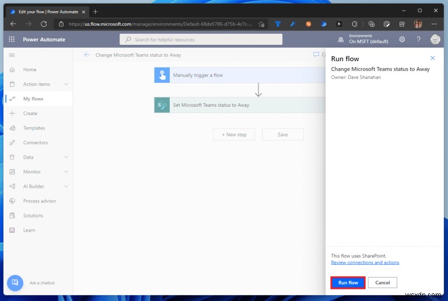Open the settings gear icon
Image resolution: width=448 pixels, height=301 pixels.
pyautogui.click(x=402, y=39)
